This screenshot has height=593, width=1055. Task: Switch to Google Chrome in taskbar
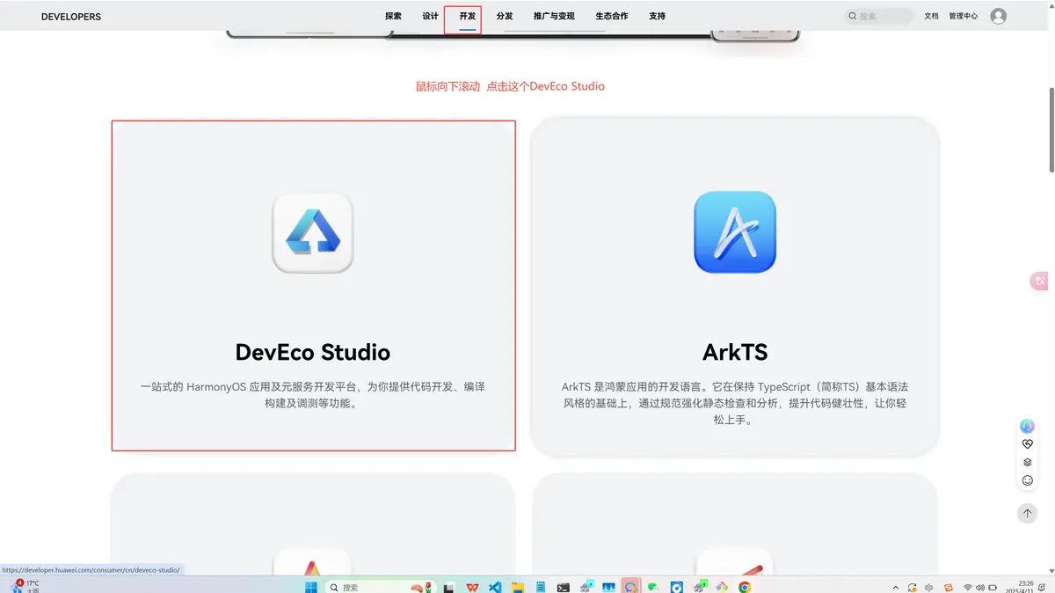point(745,587)
